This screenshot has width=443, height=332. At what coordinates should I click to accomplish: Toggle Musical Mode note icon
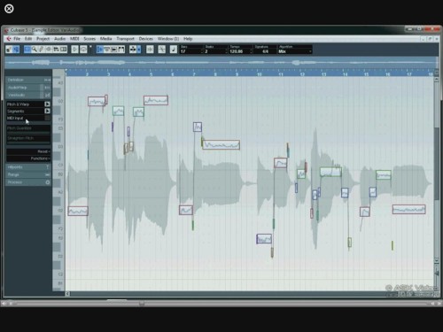(174, 50)
